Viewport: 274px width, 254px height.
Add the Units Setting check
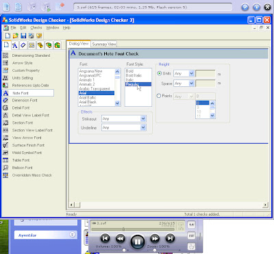pyautogui.click(x=23, y=78)
